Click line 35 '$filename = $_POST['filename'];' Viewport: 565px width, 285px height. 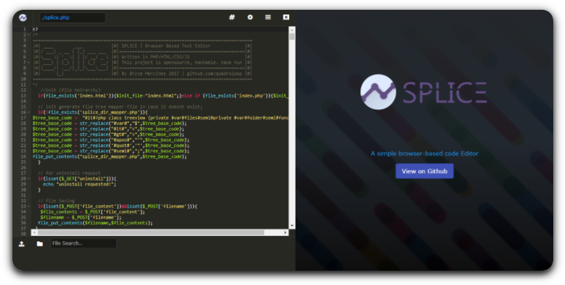[x=81, y=217]
